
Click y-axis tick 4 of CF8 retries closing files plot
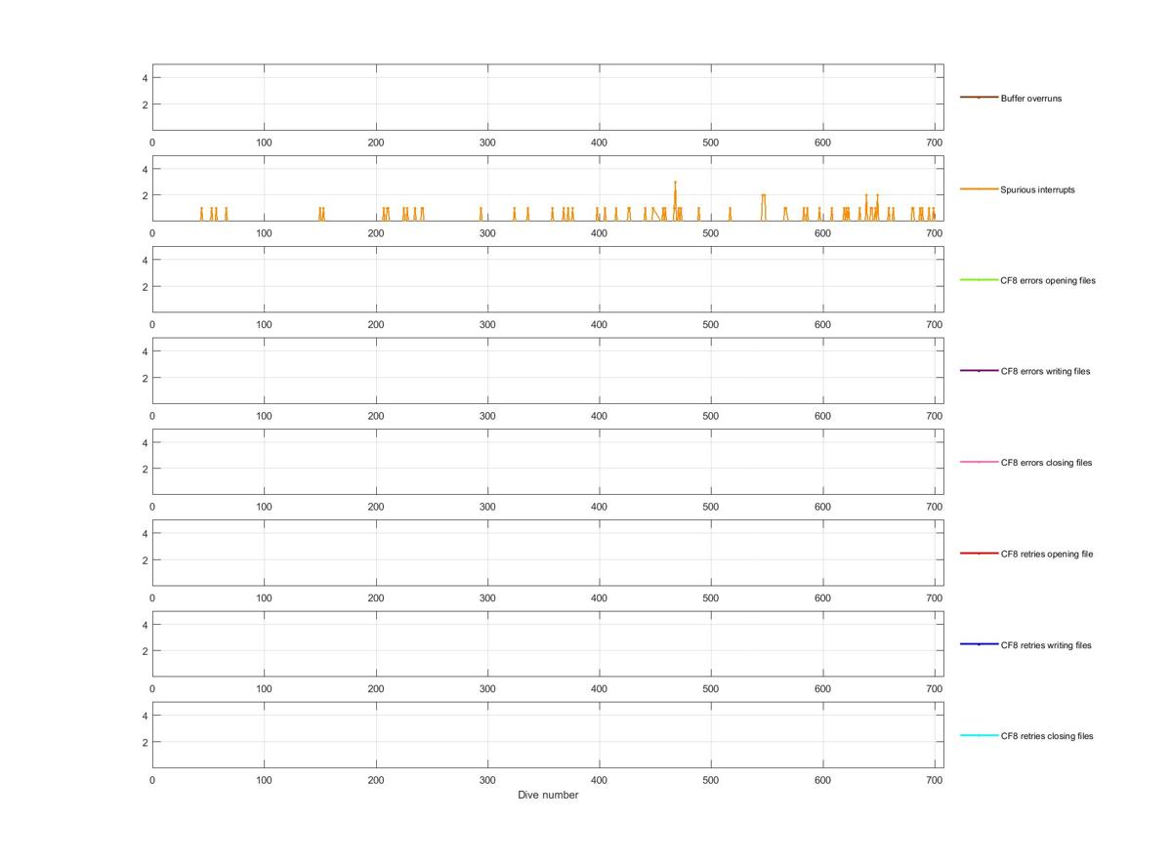coord(145,716)
